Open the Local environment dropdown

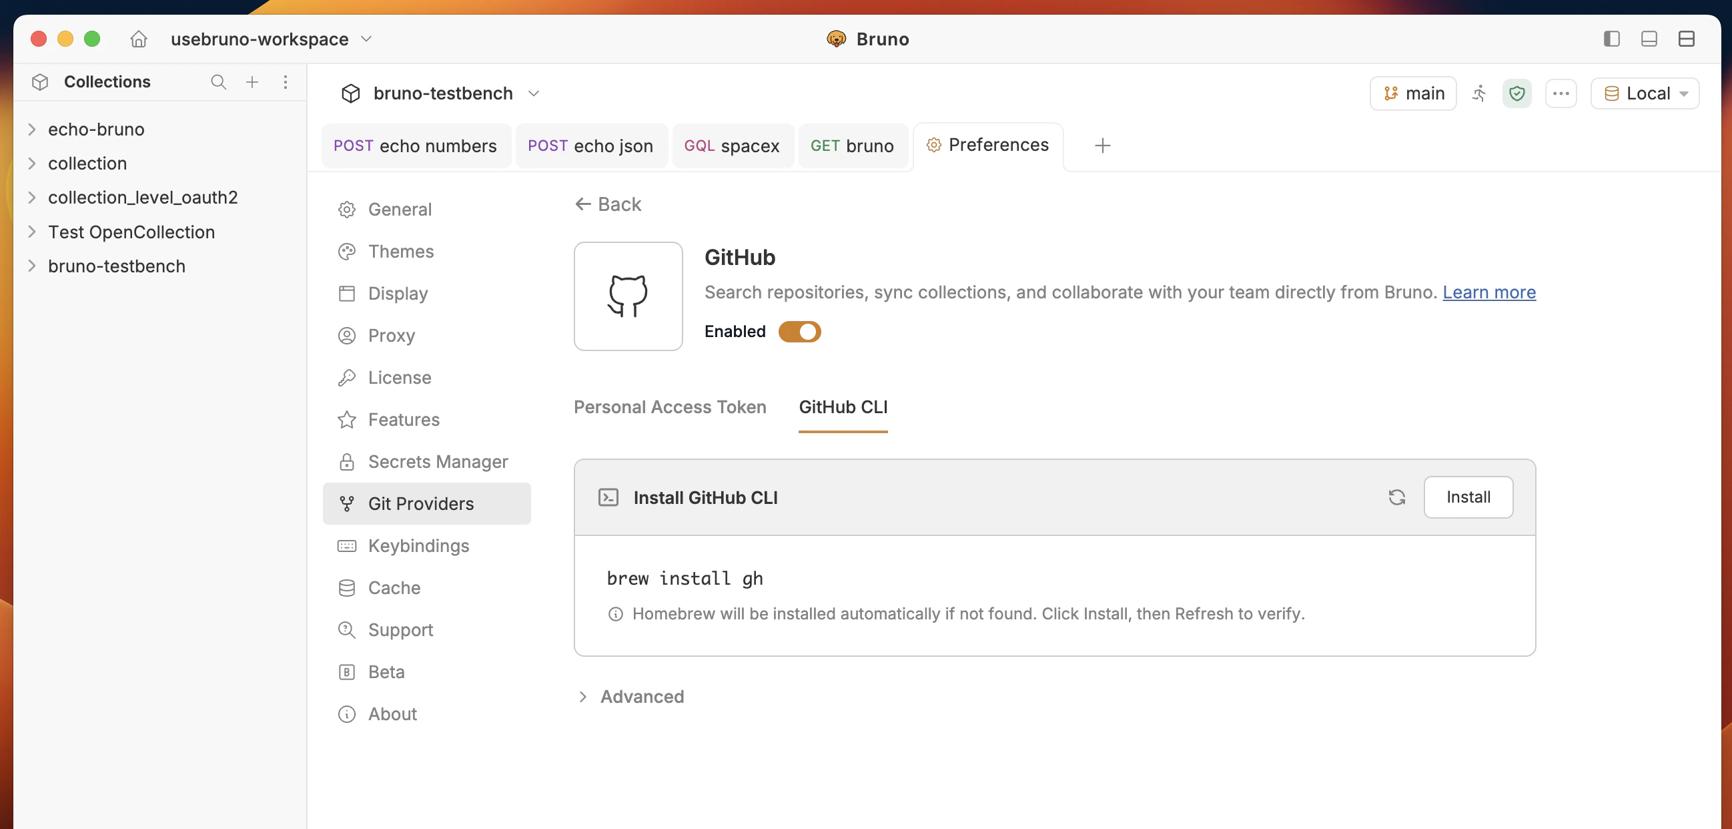tap(1645, 93)
